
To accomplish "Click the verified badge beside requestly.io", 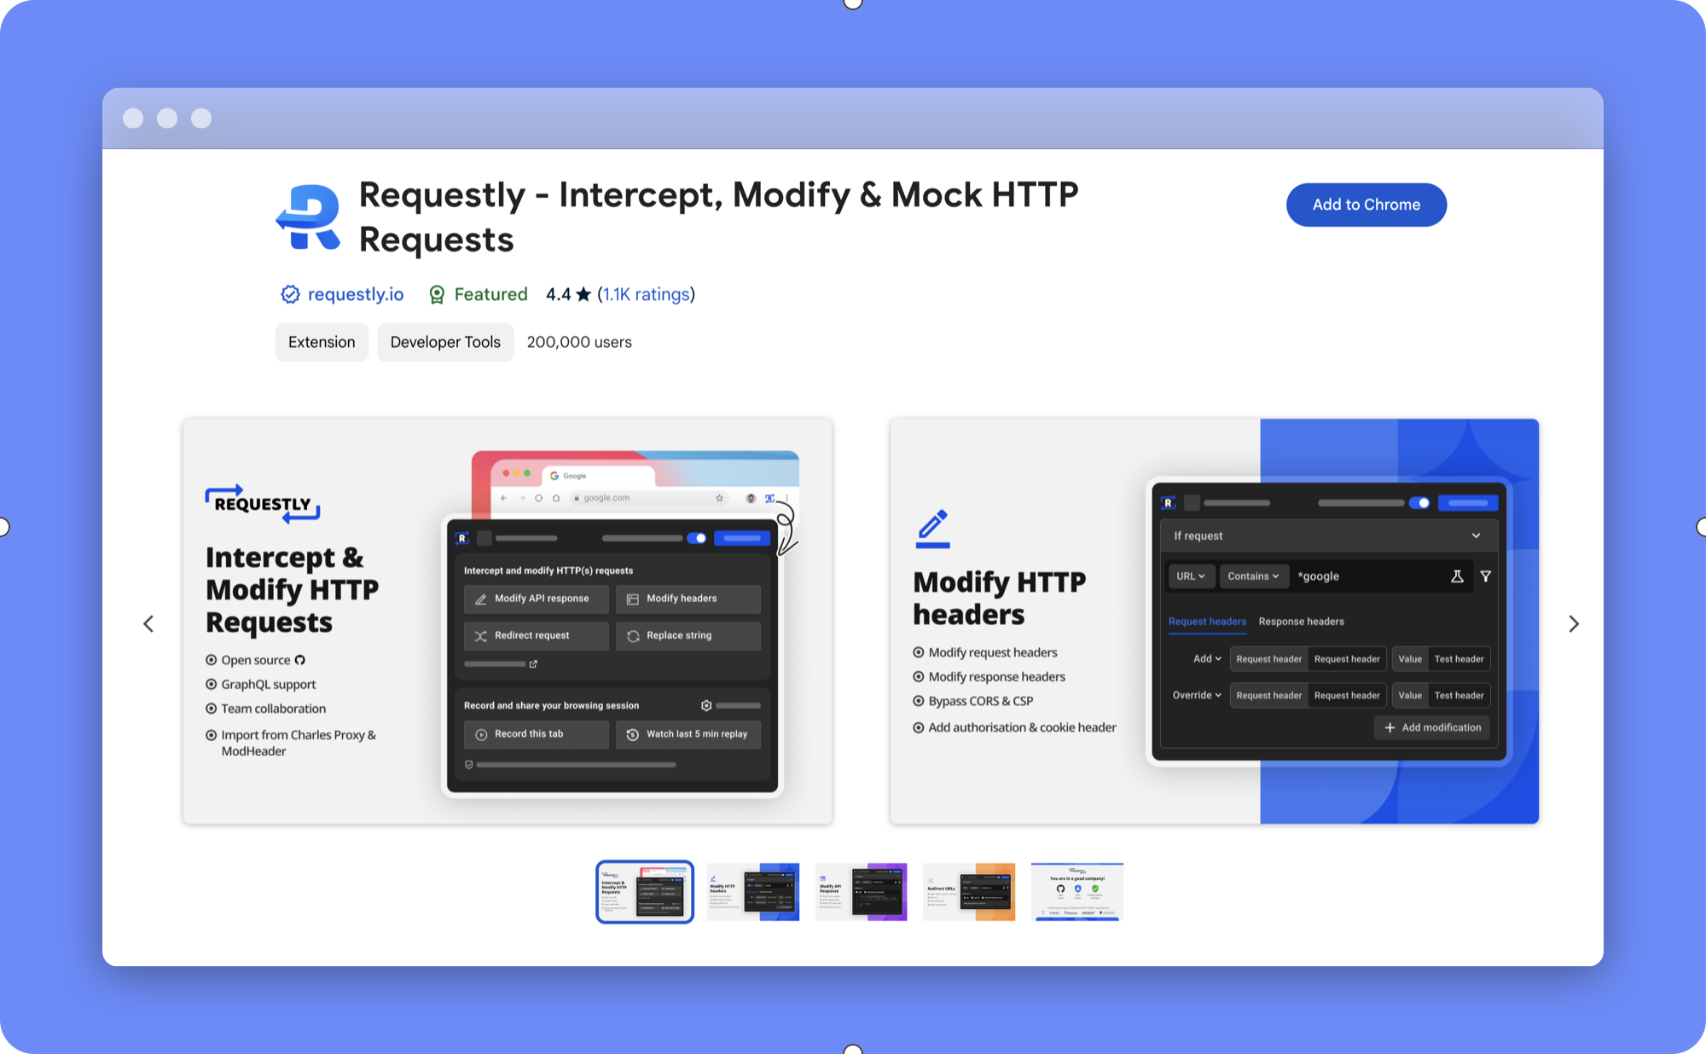I will (x=290, y=294).
